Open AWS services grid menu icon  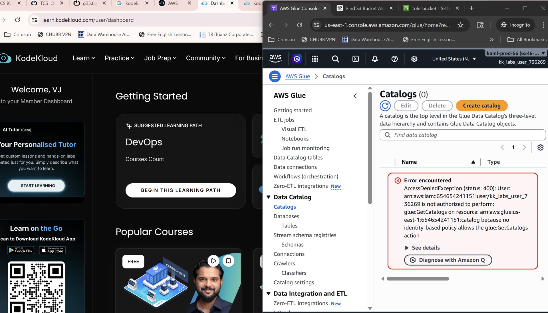click(x=315, y=59)
